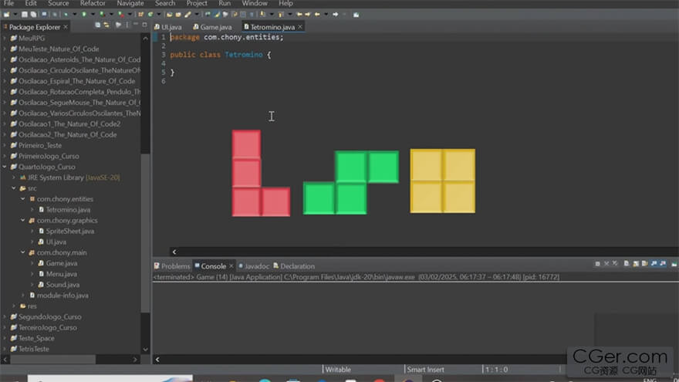
Task: Open the Tetromino.java file in Package Explorer
Action: 68,209
